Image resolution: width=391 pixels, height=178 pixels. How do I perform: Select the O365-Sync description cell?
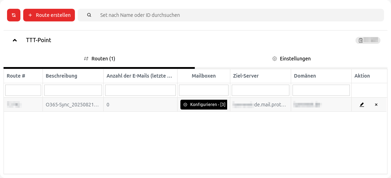click(73, 105)
